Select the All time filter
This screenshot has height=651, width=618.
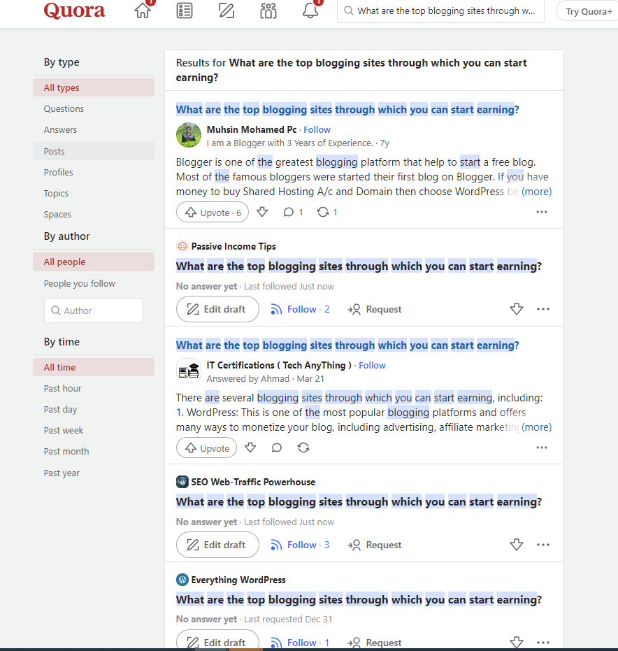[x=94, y=367]
